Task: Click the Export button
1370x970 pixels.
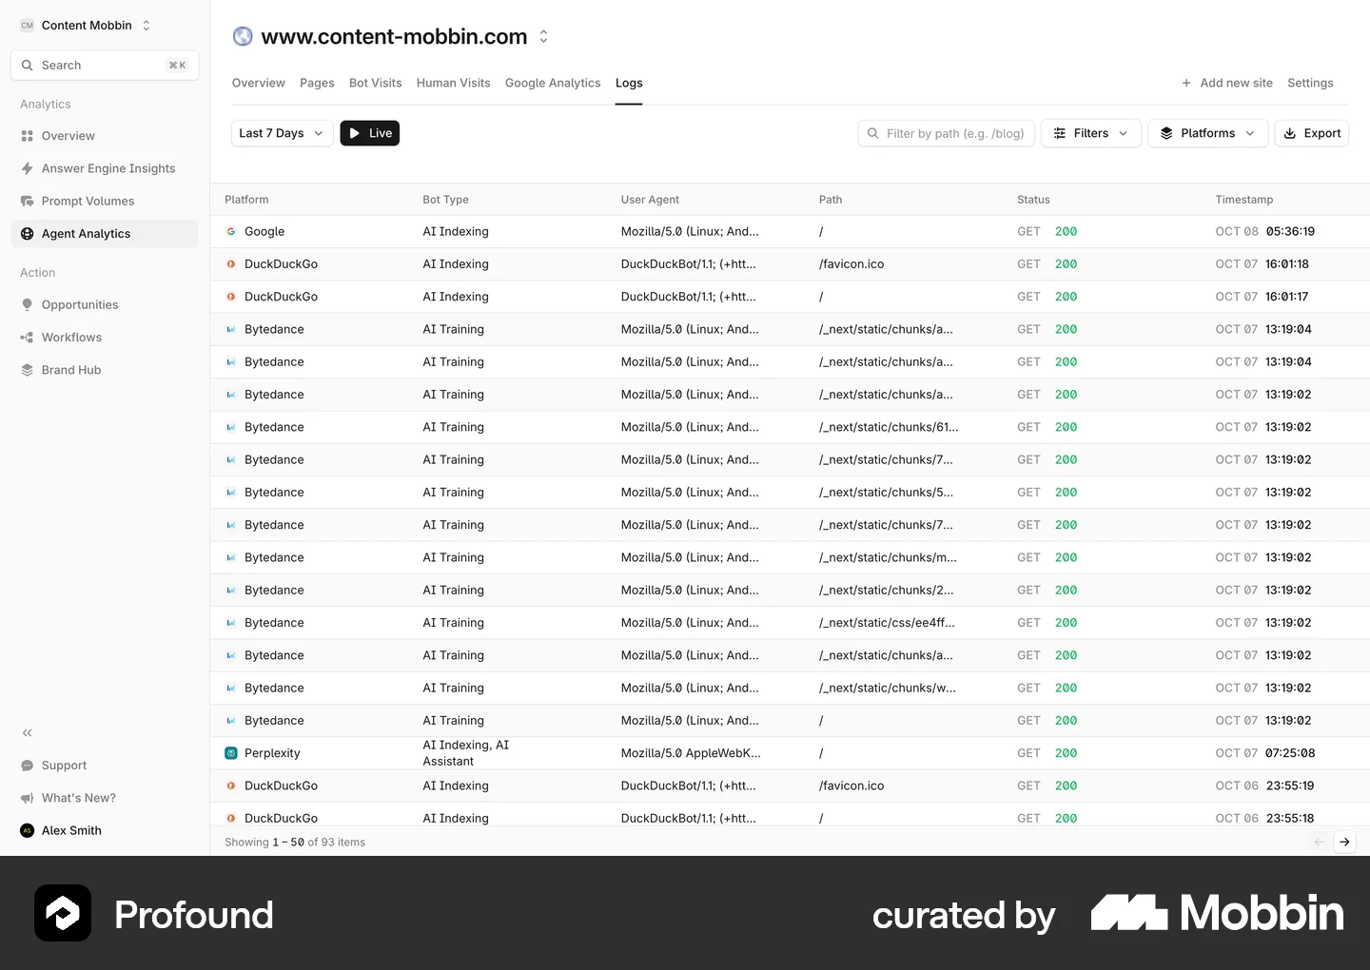Action: tap(1312, 133)
